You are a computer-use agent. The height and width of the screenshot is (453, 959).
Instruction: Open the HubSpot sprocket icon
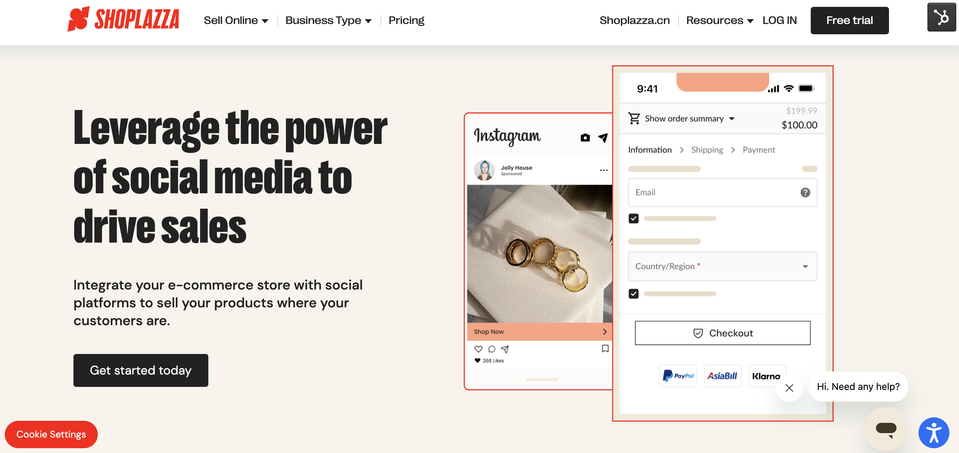point(941,17)
